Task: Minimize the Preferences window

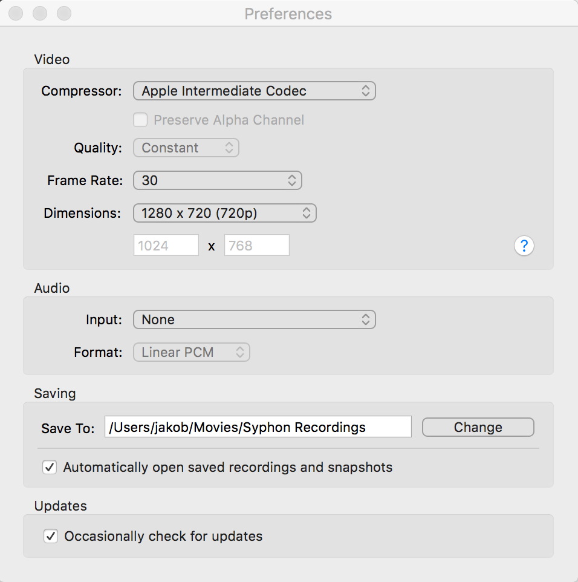Action: (x=40, y=13)
